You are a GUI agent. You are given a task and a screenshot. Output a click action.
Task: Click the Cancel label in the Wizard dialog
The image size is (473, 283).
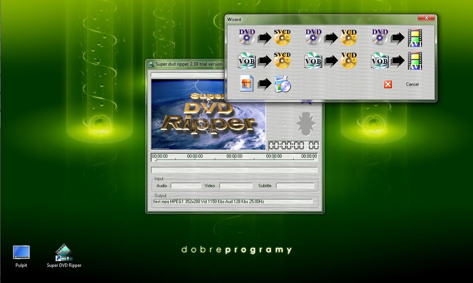click(412, 84)
